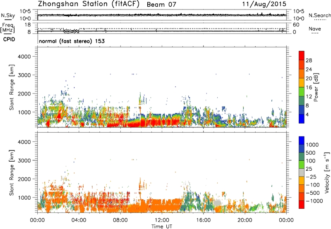Viewport: 331px width, 229px height.
Task: Select the 'Beam 07' label
Action: tap(161, 5)
